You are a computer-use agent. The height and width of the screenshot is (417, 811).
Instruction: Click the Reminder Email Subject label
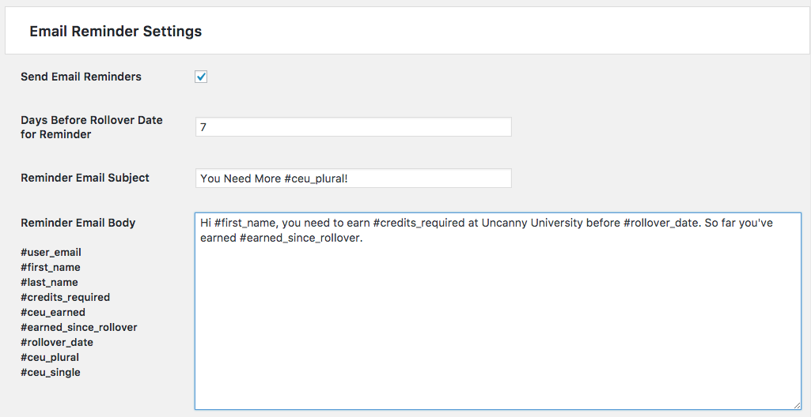85,178
